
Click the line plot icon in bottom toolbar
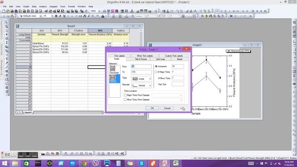(43, 154)
